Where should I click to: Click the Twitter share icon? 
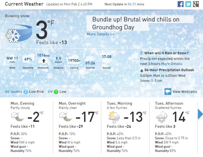click(188, 4)
